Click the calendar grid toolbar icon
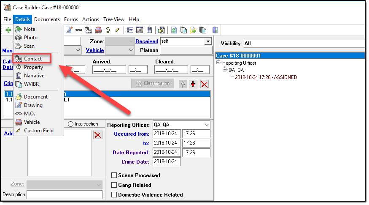 140,30
